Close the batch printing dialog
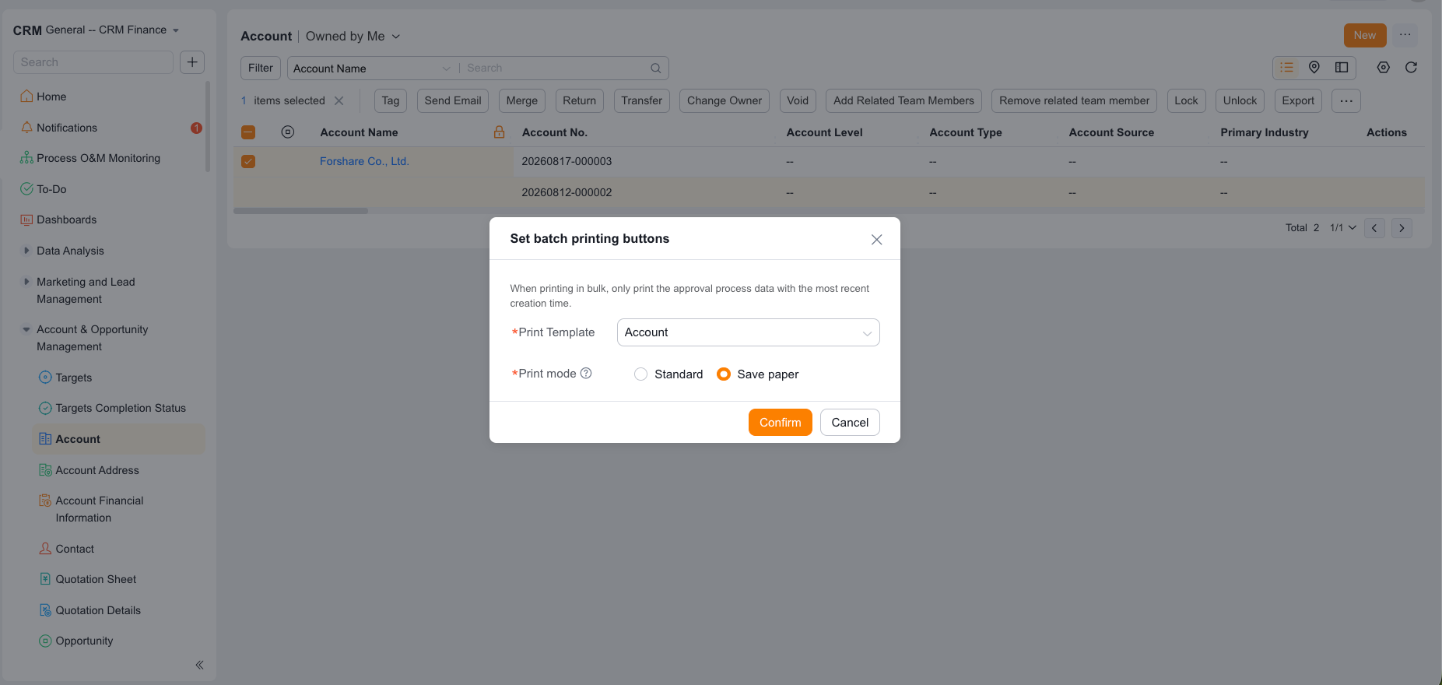Viewport: 1442px width, 685px height. point(876,240)
